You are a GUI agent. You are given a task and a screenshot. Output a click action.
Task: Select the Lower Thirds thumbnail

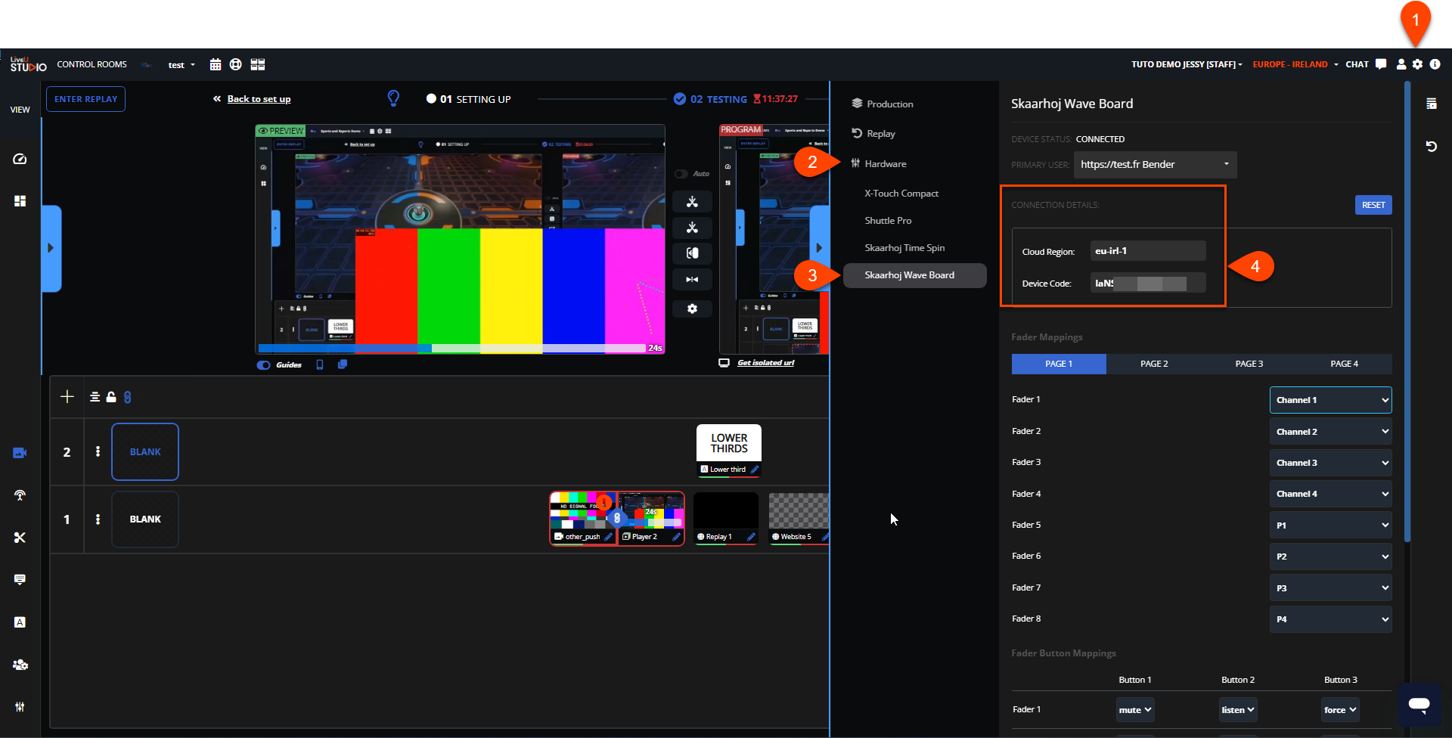728,443
